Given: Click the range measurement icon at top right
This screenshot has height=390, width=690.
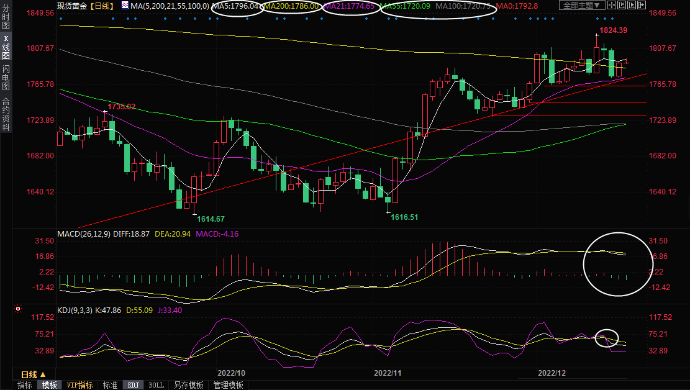Looking at the screenshot, I should click(623, 6).
